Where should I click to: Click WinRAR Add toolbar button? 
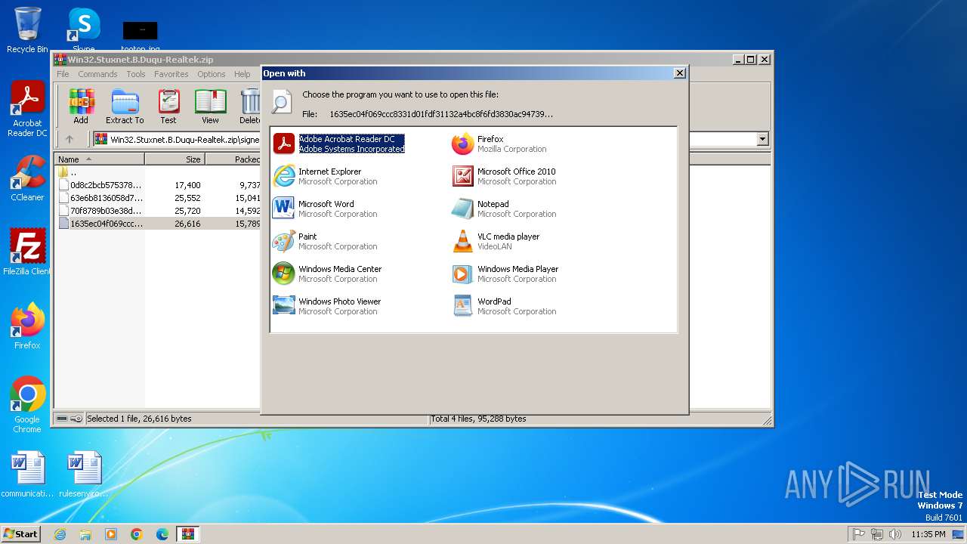[81, 106]
